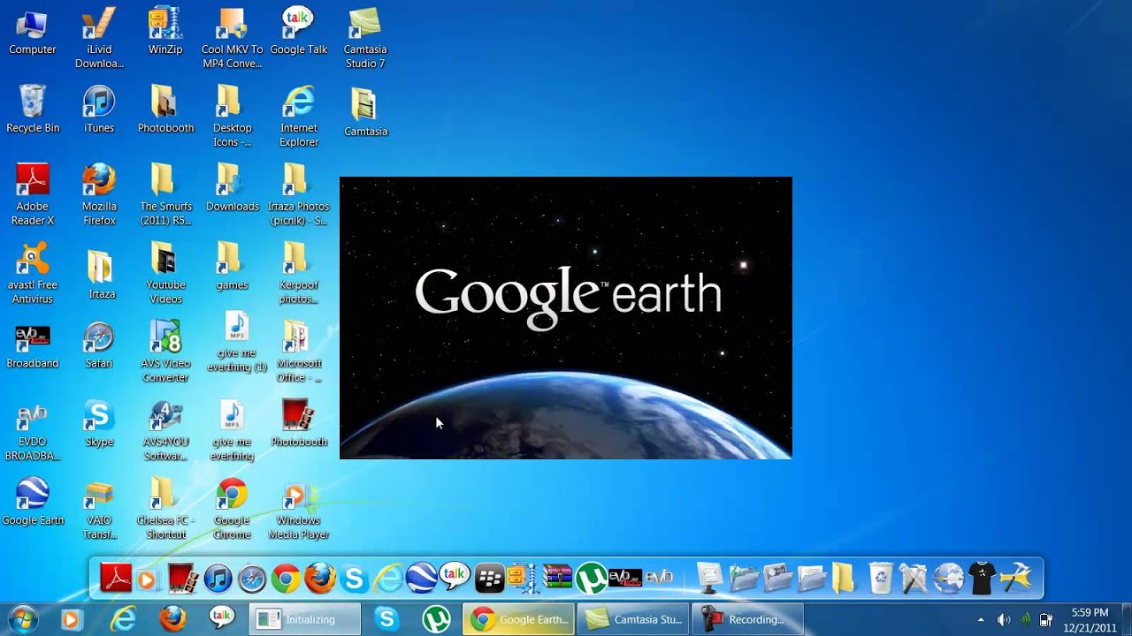Launch Skype from the dock
Image resolution: width=1132 pixels, height=636 pixels.
click(354, 579)
